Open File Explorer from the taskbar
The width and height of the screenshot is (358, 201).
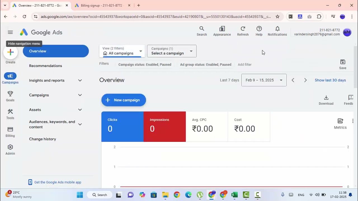(165, 195)
